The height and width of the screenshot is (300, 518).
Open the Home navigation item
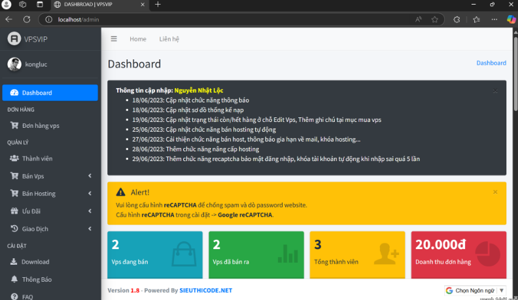(138, 39)
